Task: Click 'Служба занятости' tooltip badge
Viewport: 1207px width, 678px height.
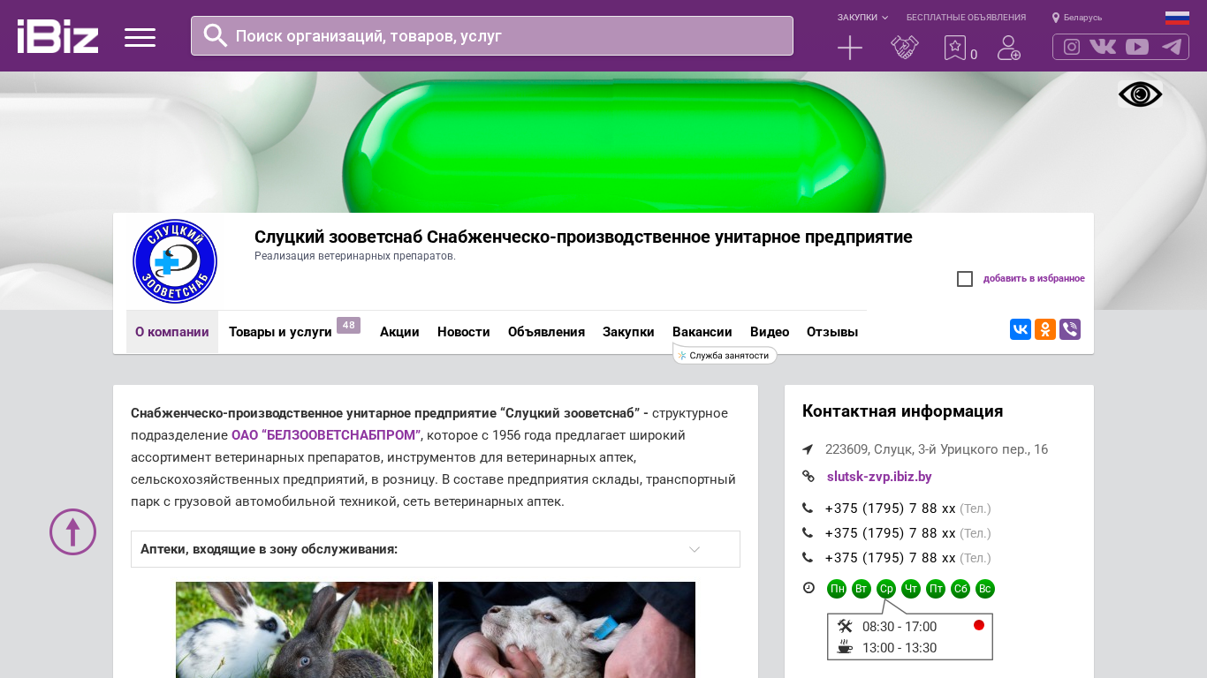Action: click(725, 355)
